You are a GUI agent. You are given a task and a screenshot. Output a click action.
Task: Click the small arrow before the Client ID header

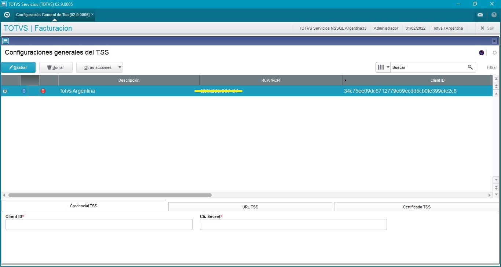point(345,80)
